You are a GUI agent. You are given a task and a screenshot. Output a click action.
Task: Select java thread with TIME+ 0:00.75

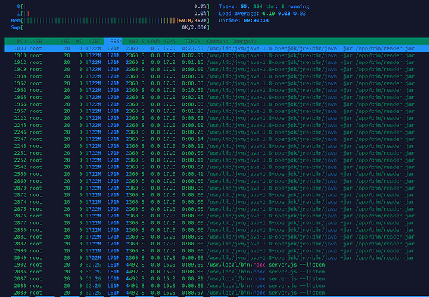[217, 132]
